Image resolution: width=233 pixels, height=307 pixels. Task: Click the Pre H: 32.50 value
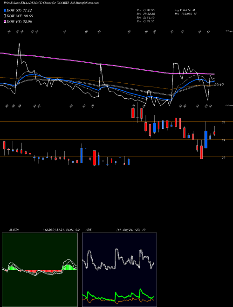(x=145, y=14)
